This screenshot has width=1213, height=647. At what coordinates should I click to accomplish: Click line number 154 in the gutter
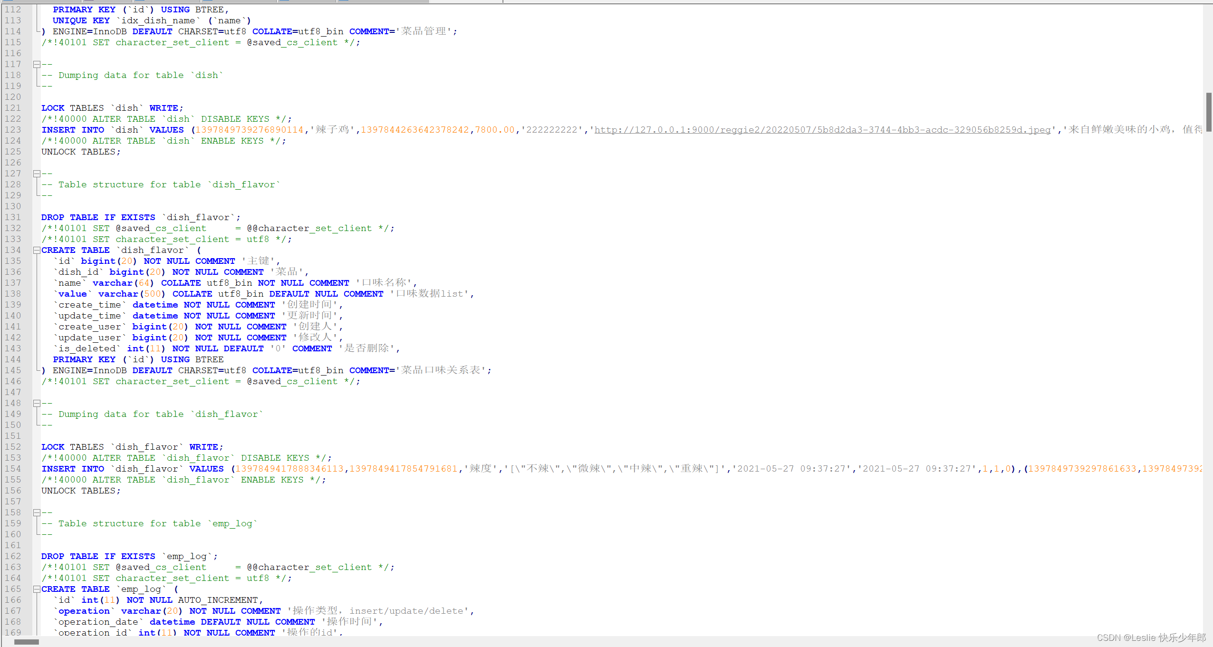point(12,469)
